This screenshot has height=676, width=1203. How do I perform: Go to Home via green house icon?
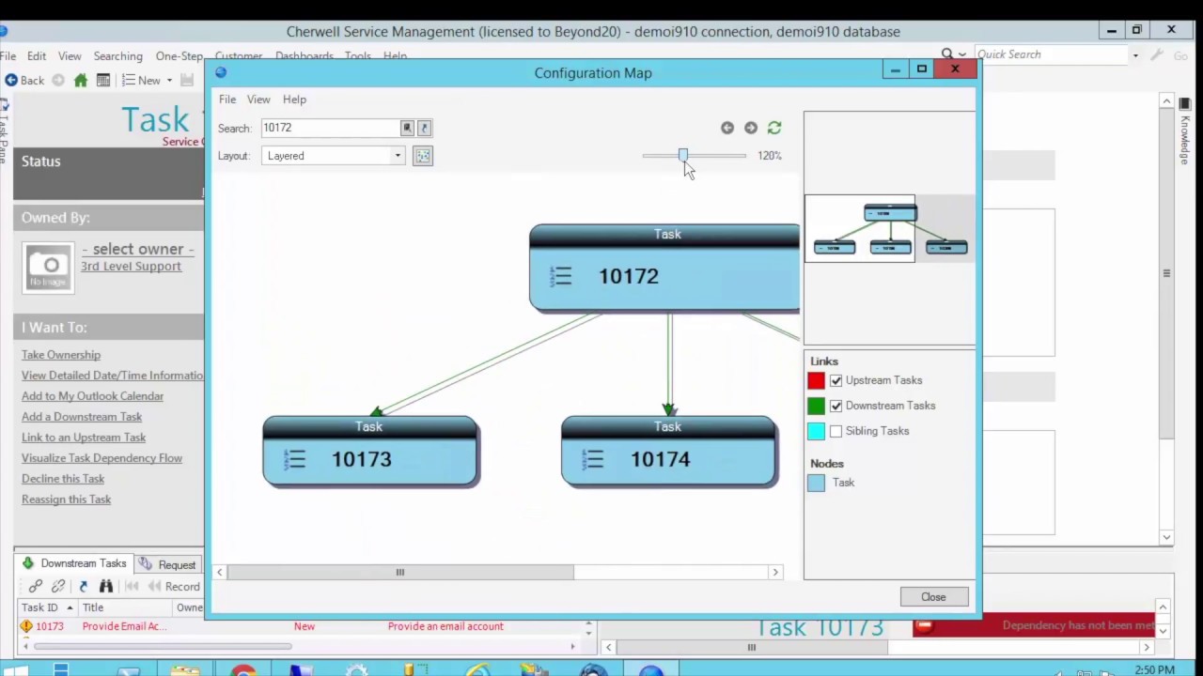coord(81,81)
